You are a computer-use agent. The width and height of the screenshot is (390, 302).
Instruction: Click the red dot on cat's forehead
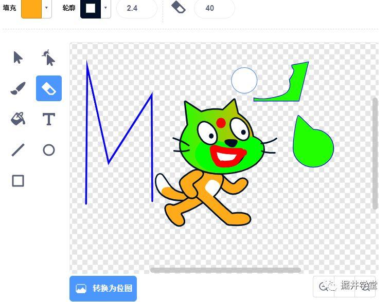[x=221, y=123]
